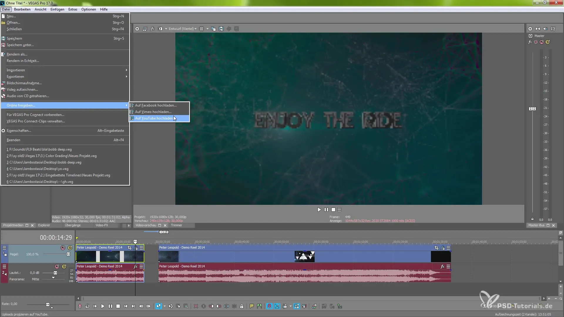Click Master bus downmix output icon
The height and width of the screenshot is (317, 564).
[538, 29]
